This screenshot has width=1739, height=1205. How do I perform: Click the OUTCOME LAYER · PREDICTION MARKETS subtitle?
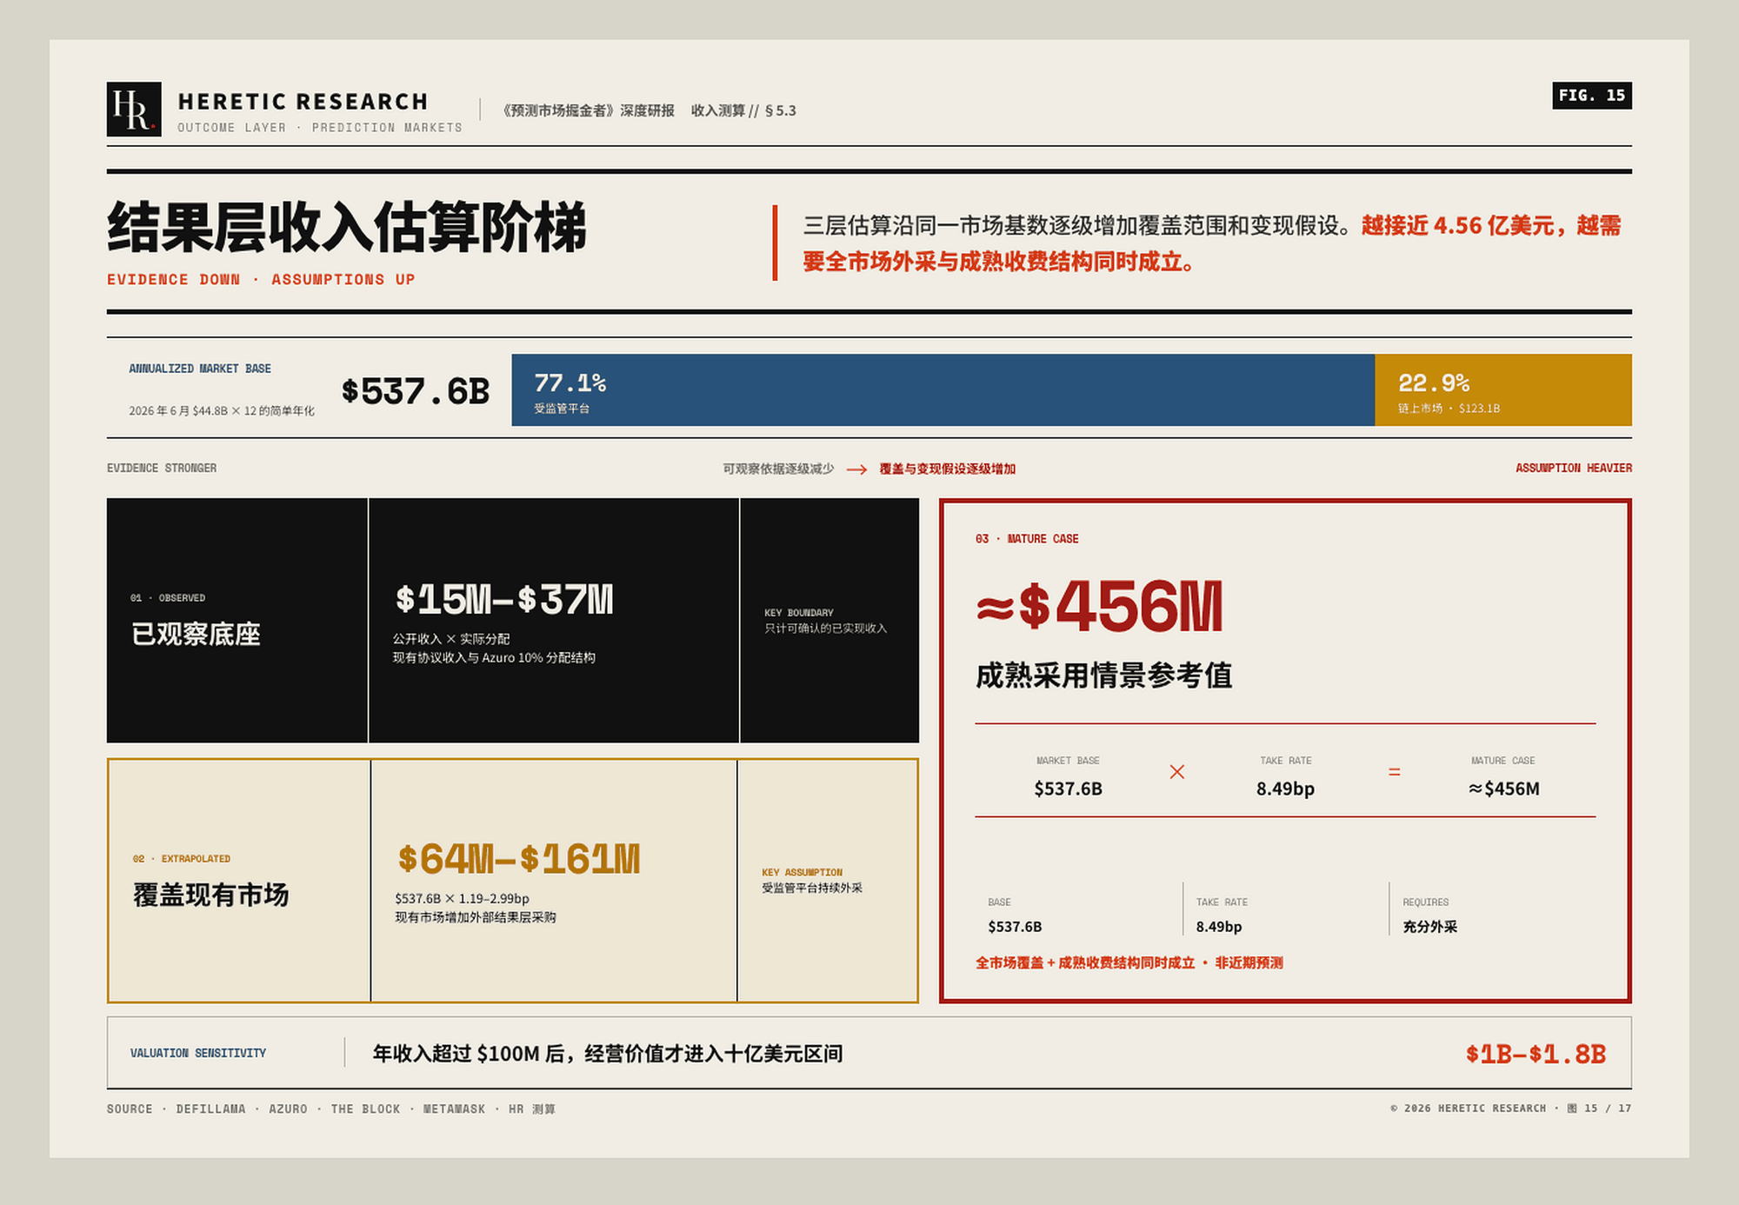coord(320,128)
